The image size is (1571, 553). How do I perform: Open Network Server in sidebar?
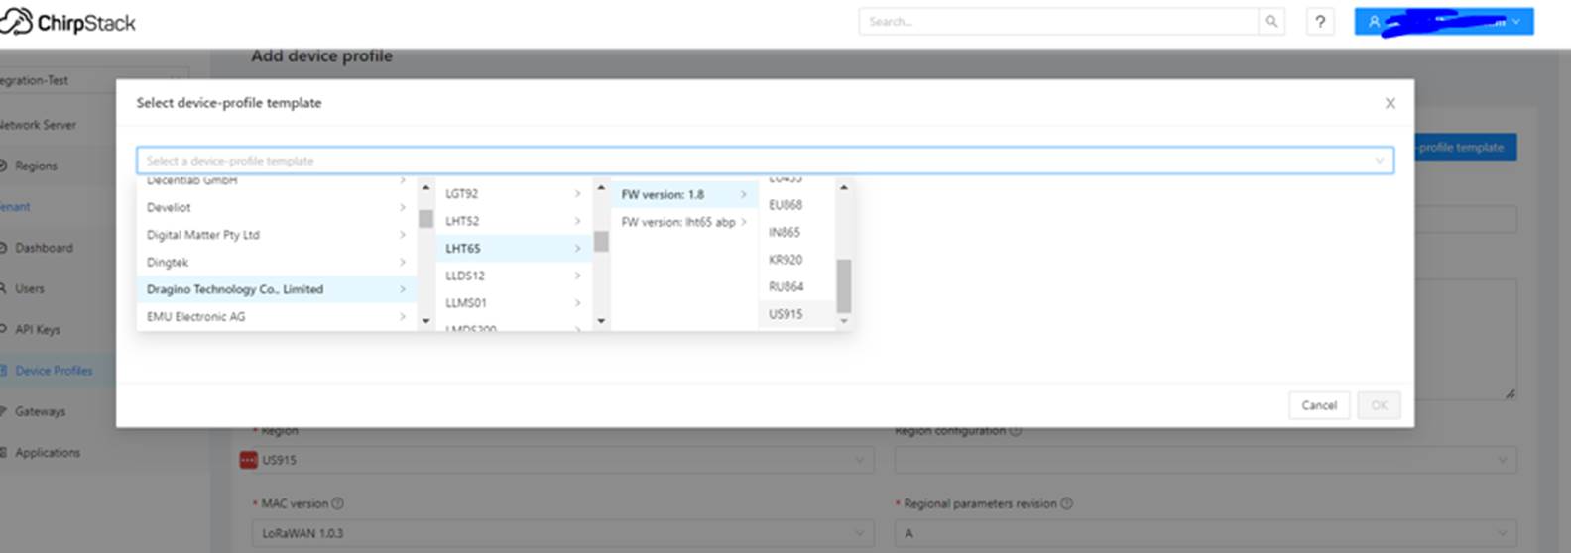coord(38,125)
